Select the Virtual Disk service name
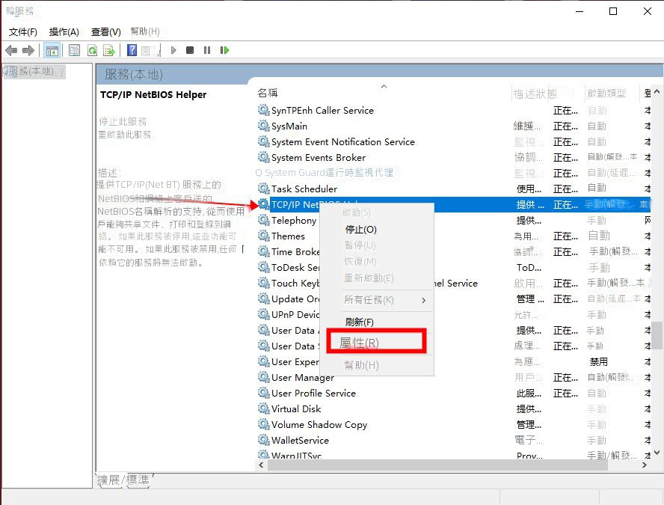The height and width of the screenshot is (505, 664). tap(296, 408)
